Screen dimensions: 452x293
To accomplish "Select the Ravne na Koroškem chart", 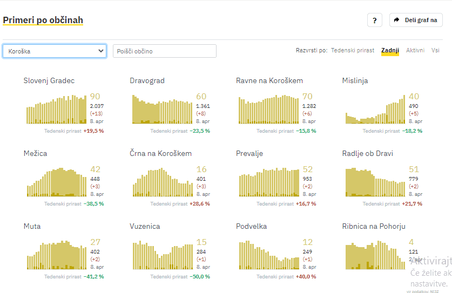I will (268, 110).
